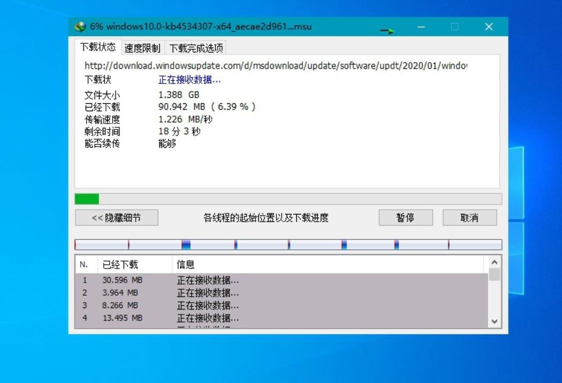The width and height of the screenshot is (562, 383).
Task: Select thread row 1 with 30.596 MB
Action: [282, 280]
